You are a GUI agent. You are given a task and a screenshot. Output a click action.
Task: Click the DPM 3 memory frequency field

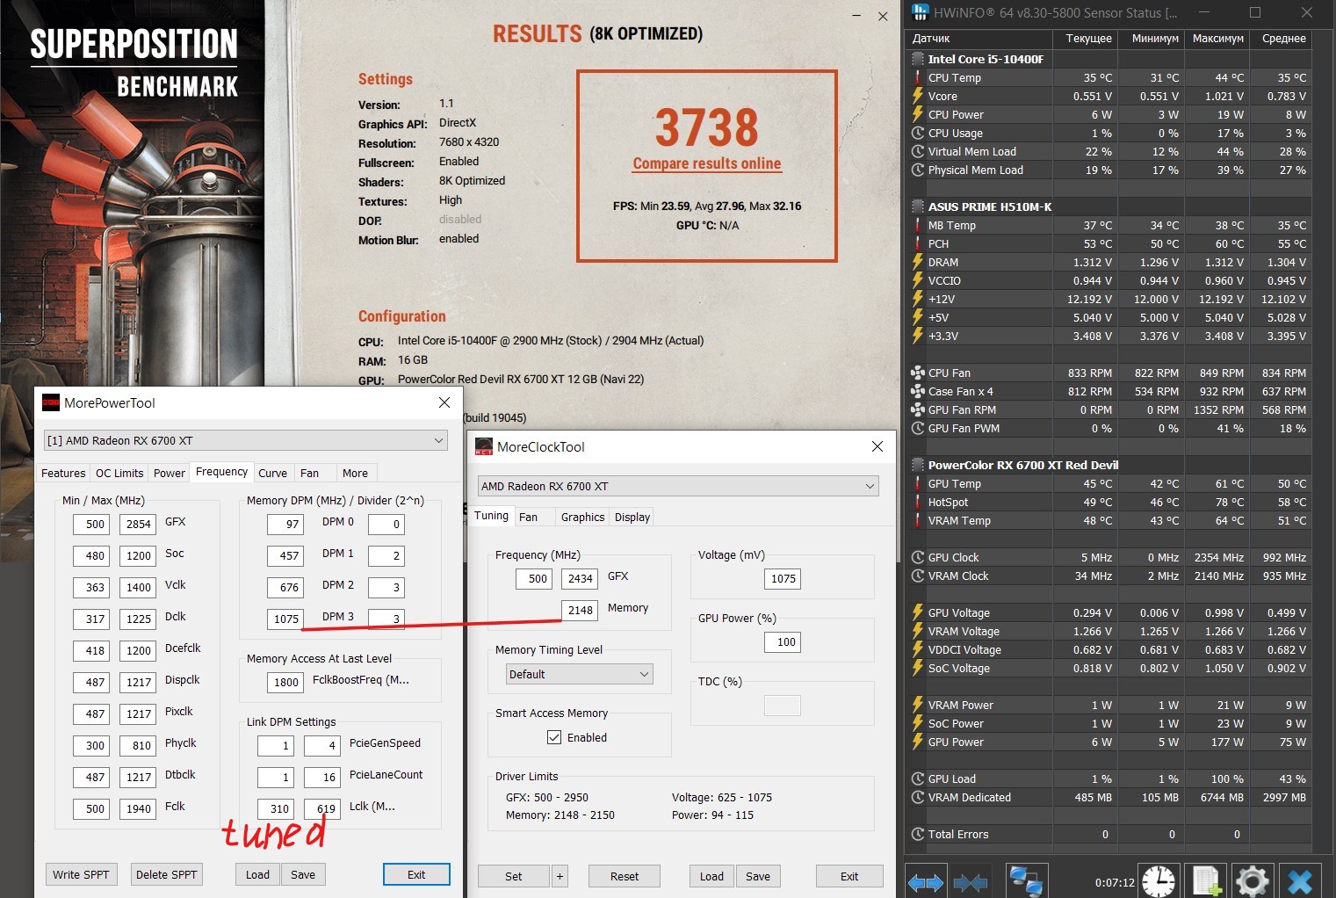[x=286, y=619]
